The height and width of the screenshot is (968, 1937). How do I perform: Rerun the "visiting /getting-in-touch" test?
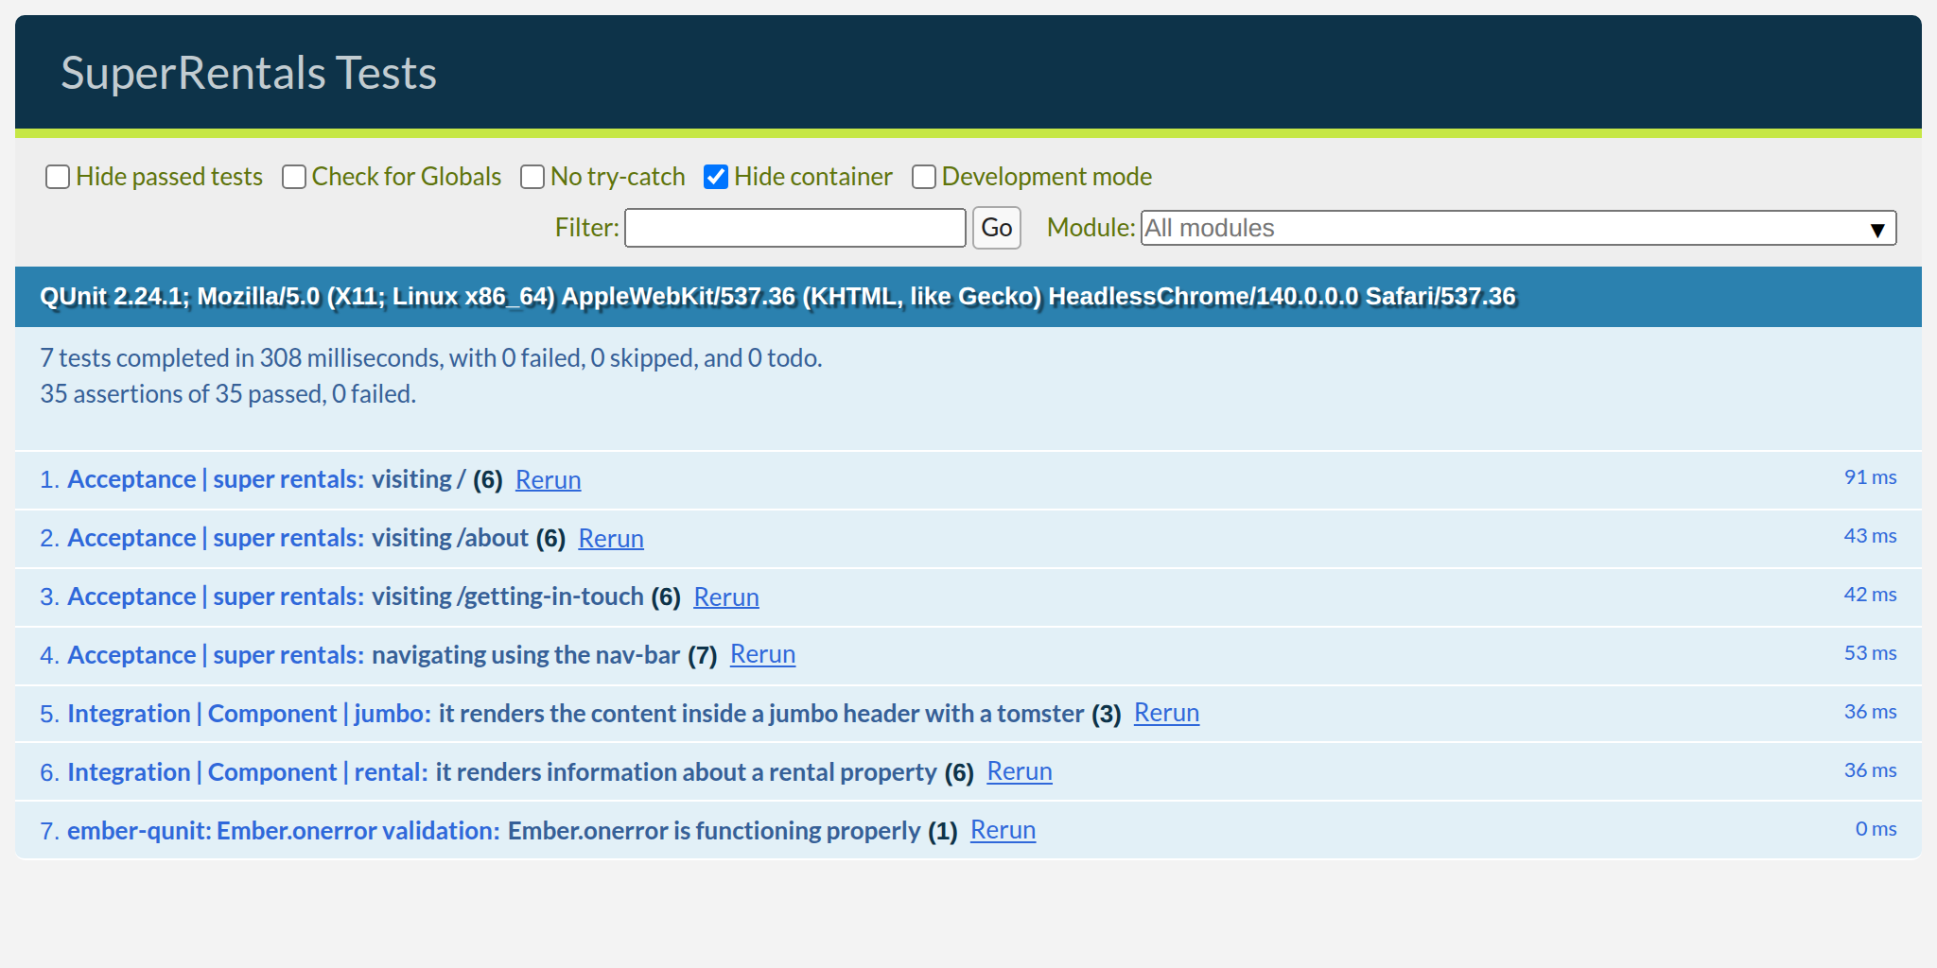click(x=725, y=596)
